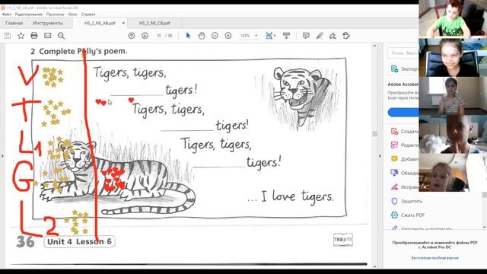Click the document scroll down arrow

(x=374, y=266)
